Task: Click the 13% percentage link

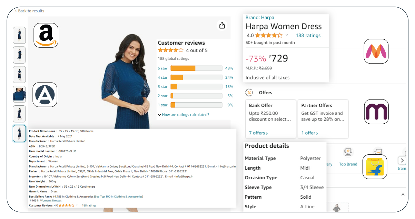Action: click(x=229, y=87)
